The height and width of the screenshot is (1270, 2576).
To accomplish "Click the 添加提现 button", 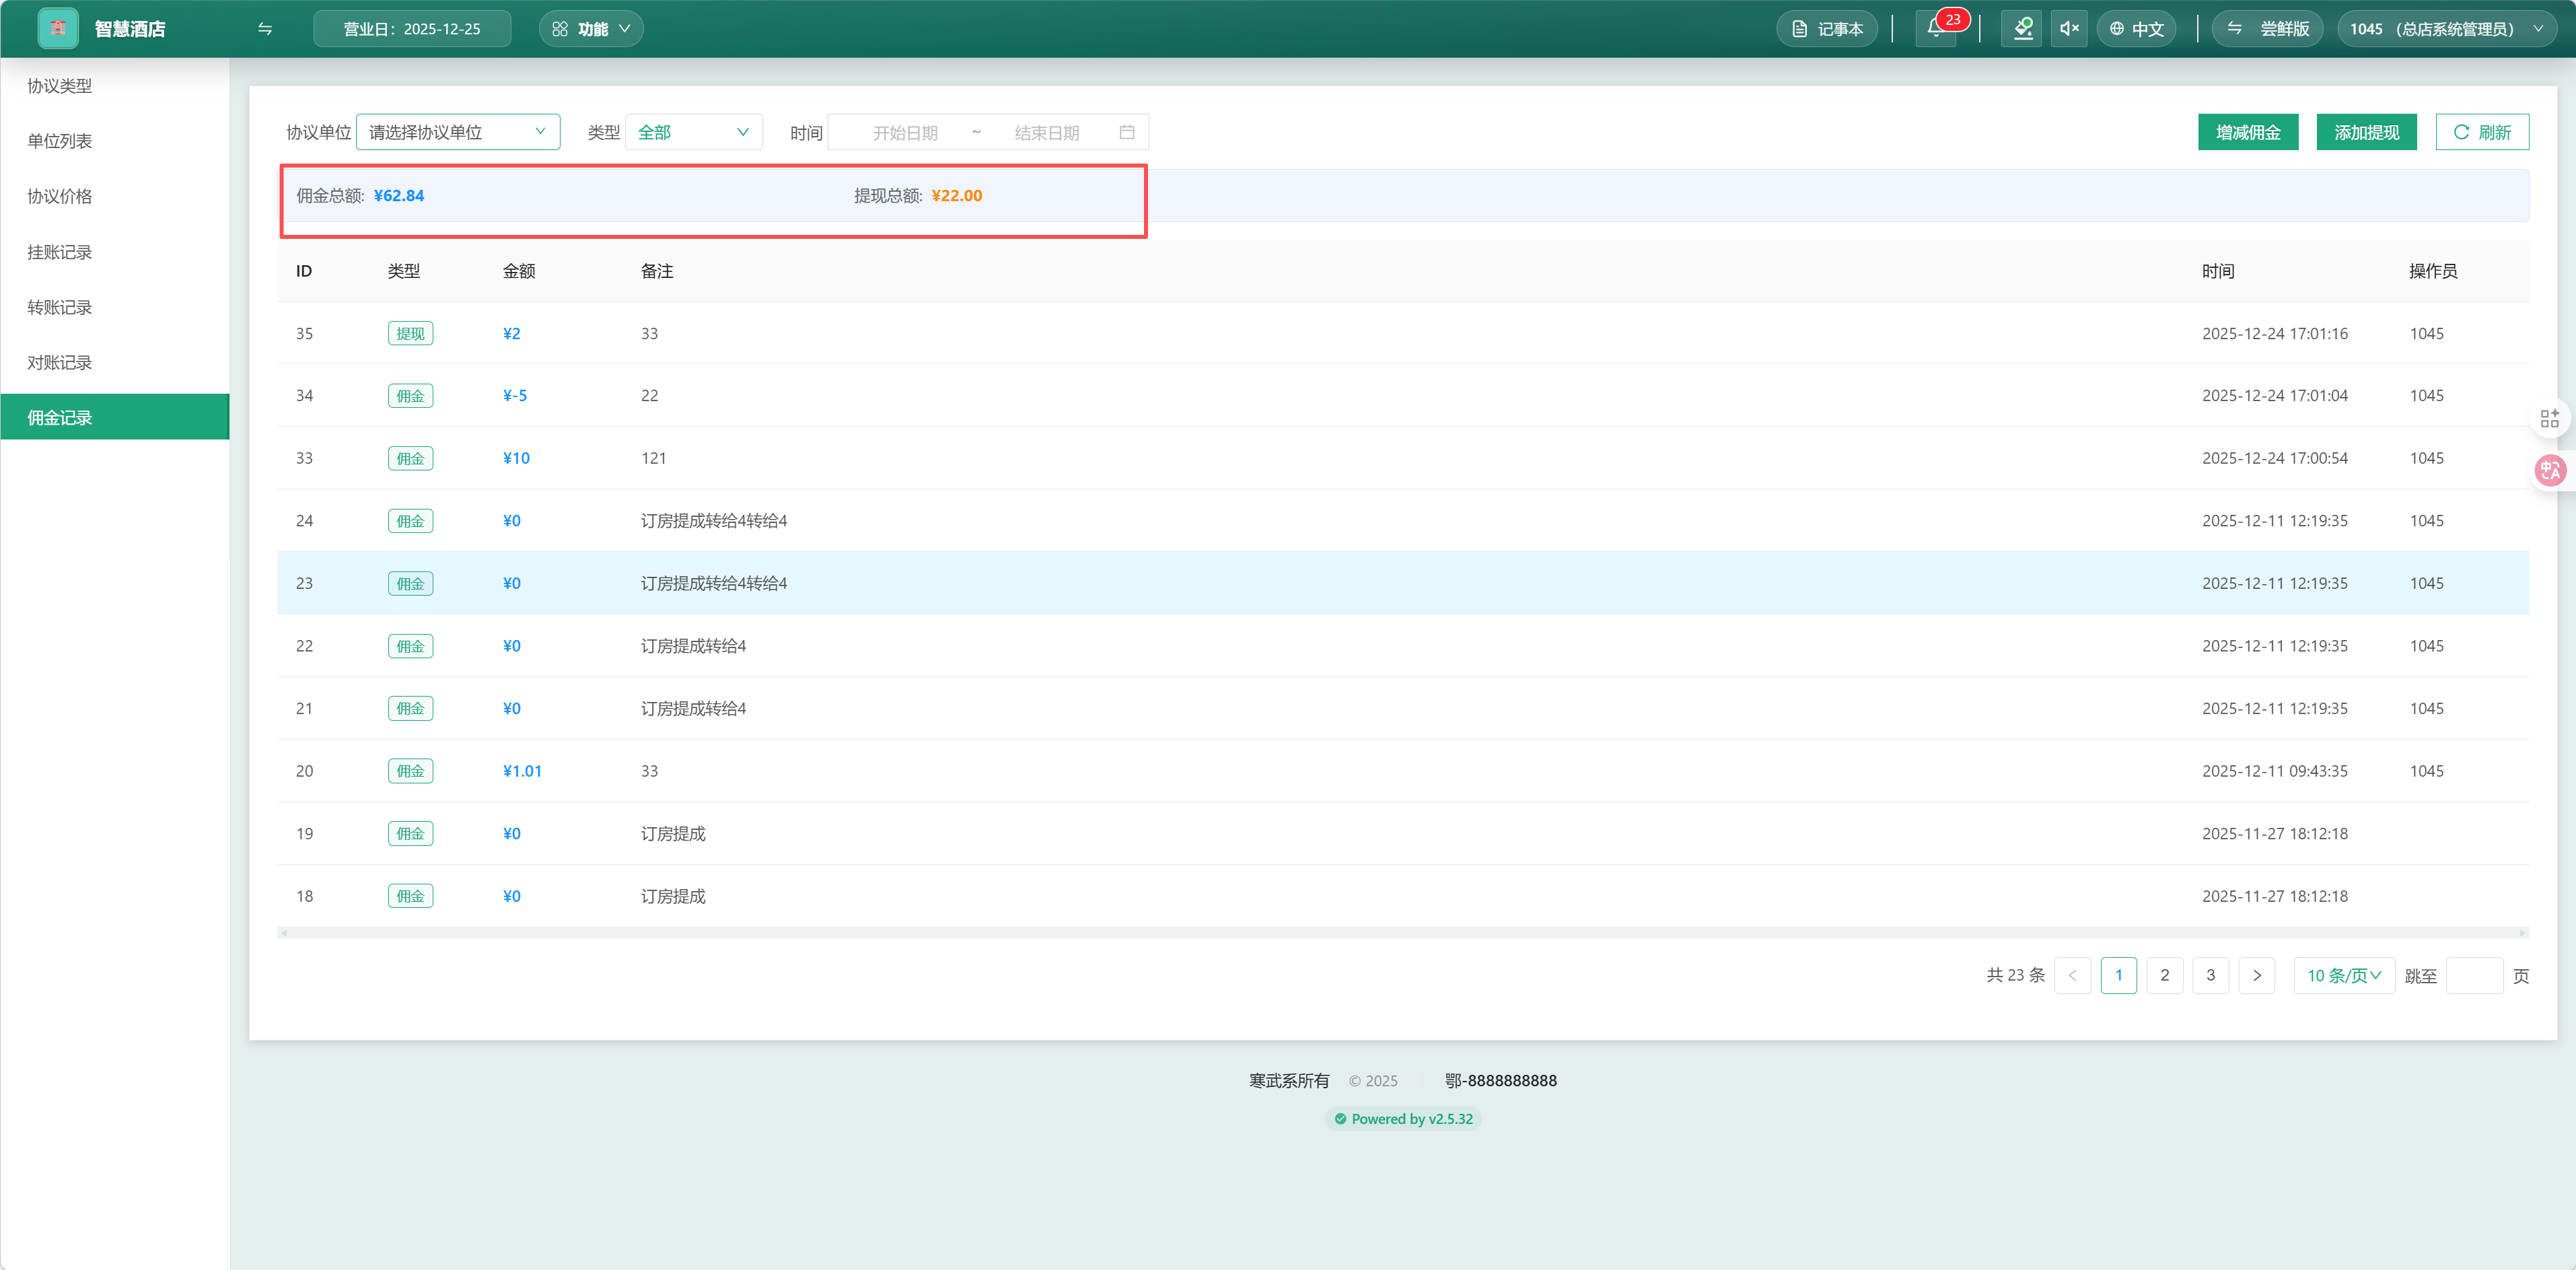I will point(2366,132).
